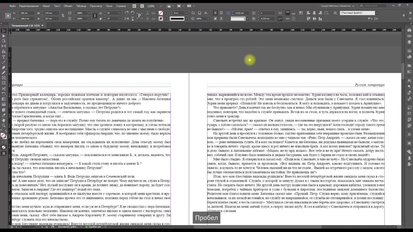Open the Справка menu
413x232 pixels.
[x=121, y=6]
